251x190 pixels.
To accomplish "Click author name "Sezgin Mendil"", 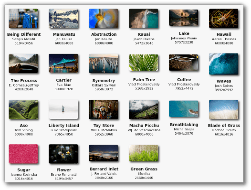I will click(x=23, y=39).
